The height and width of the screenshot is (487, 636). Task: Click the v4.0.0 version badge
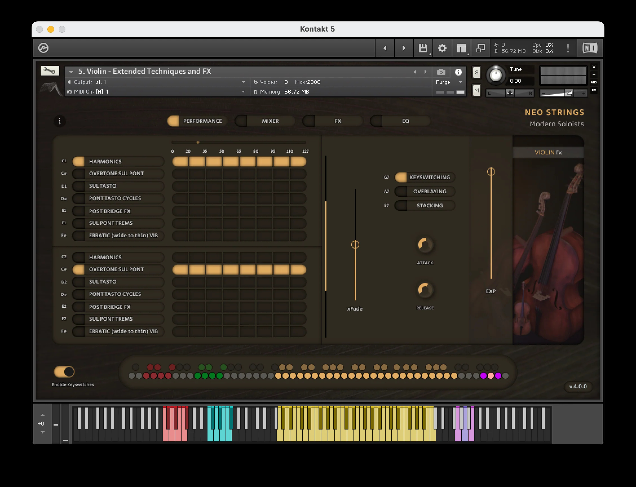(x=578, y=386)
